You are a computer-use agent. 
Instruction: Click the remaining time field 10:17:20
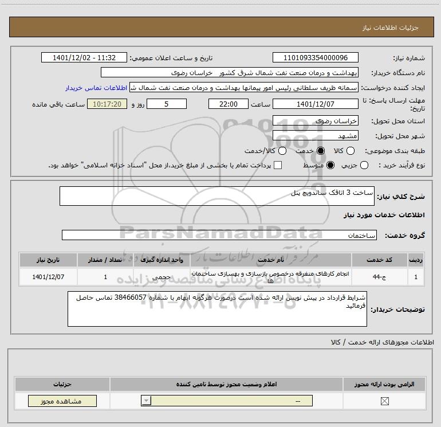[x=107, y=104]
